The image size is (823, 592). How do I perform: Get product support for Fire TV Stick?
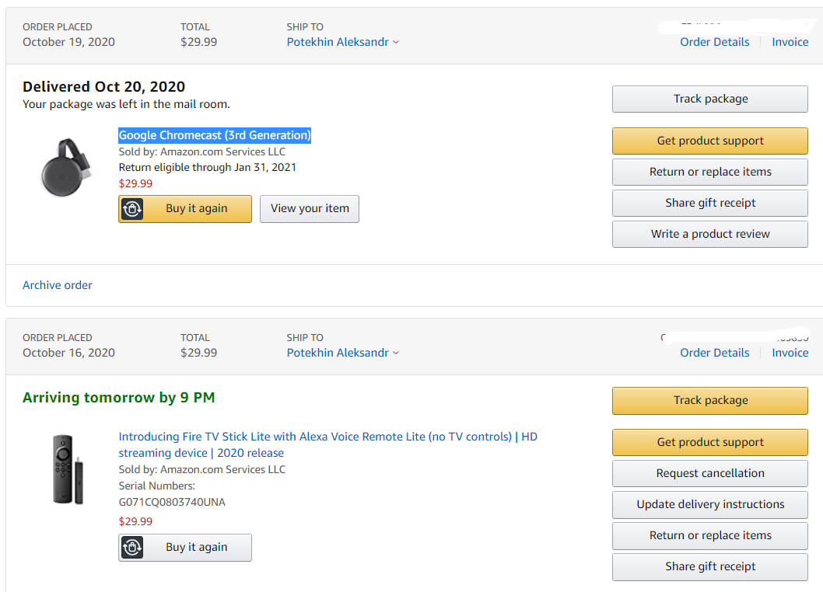tap(709, 442)
